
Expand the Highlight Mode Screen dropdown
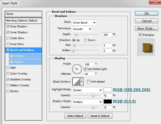coord(87,90)
